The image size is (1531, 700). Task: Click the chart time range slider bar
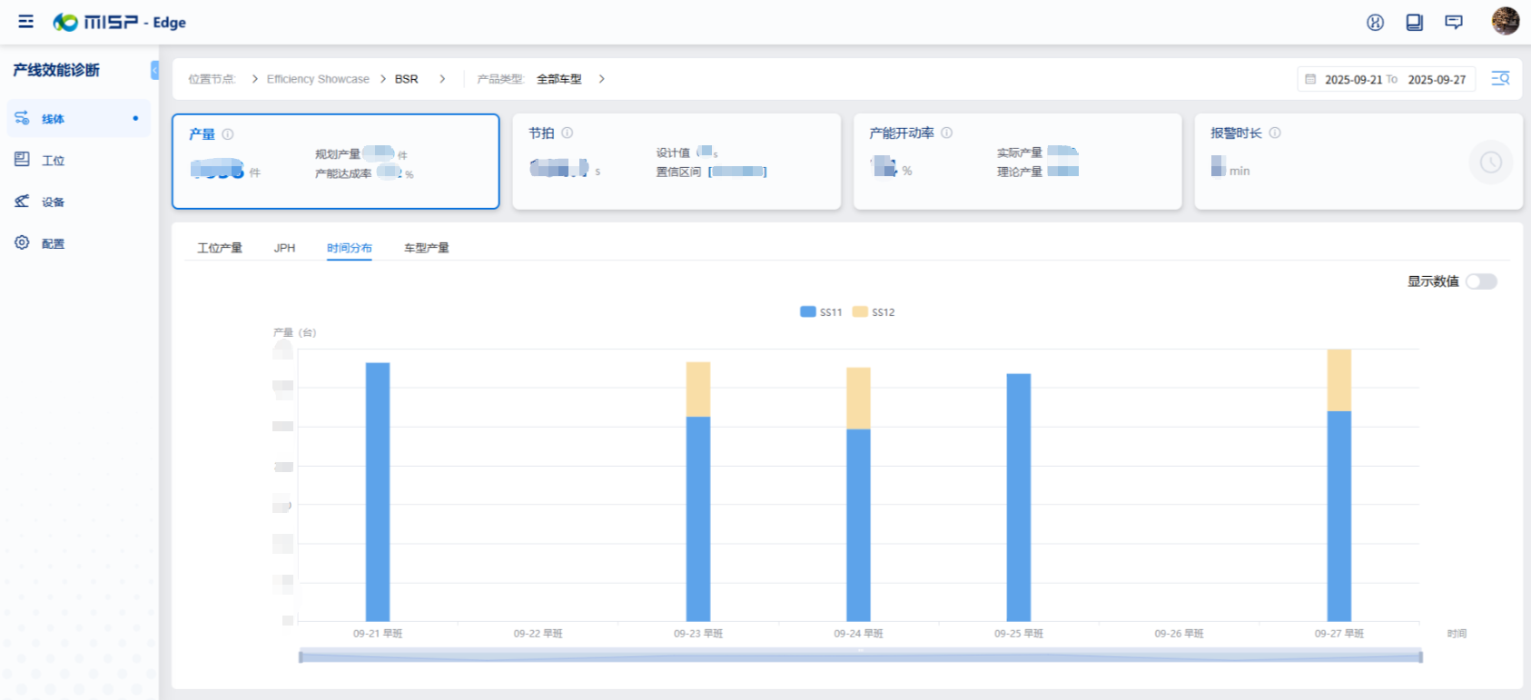(860, 656)
